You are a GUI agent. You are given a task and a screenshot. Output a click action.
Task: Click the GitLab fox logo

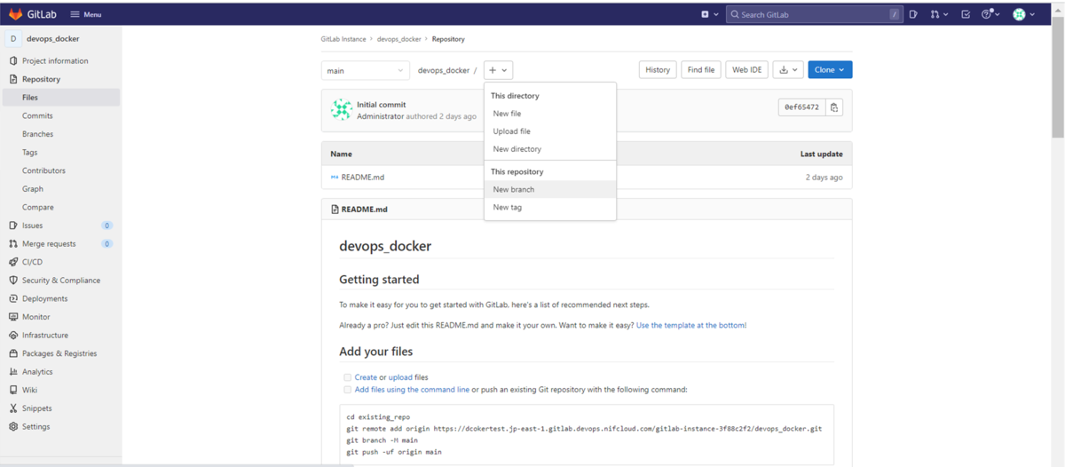point(15,14)
